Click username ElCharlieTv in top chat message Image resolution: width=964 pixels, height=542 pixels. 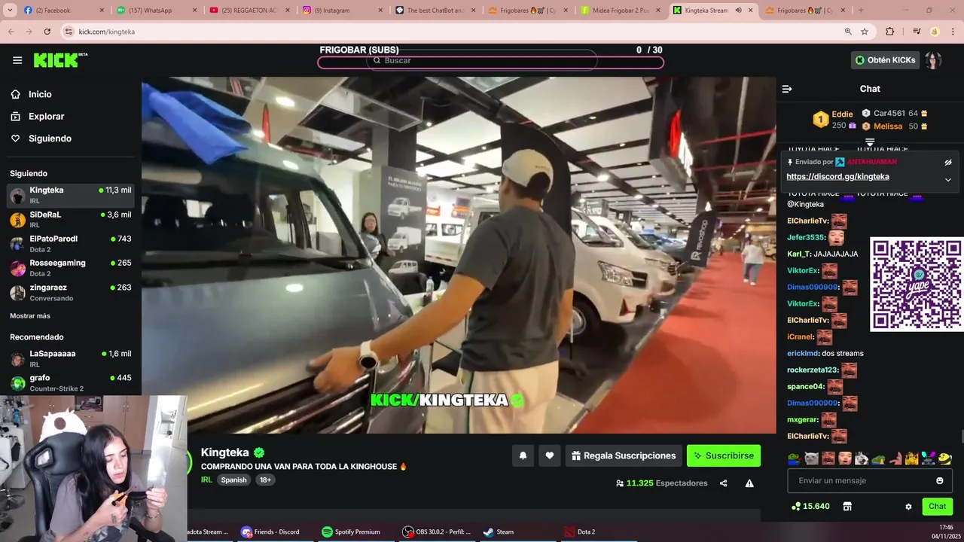(x=807, y=221)
